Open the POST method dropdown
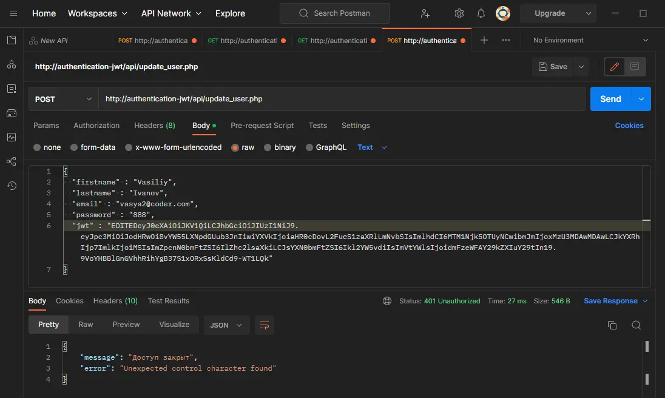The height and width of the screenshot is (398, 665). coord(63,99)
